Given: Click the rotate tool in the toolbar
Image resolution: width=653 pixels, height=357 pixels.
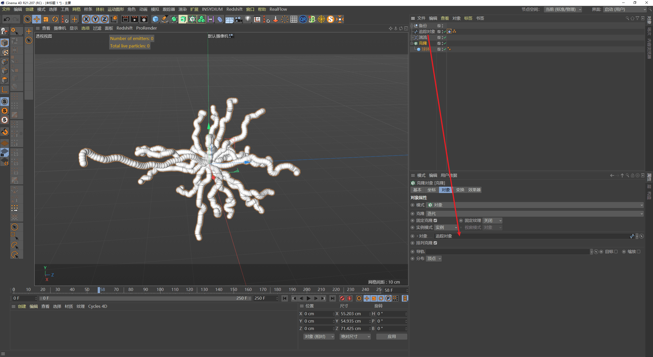Looking at the screenshot, I should (x=55, y=19).
